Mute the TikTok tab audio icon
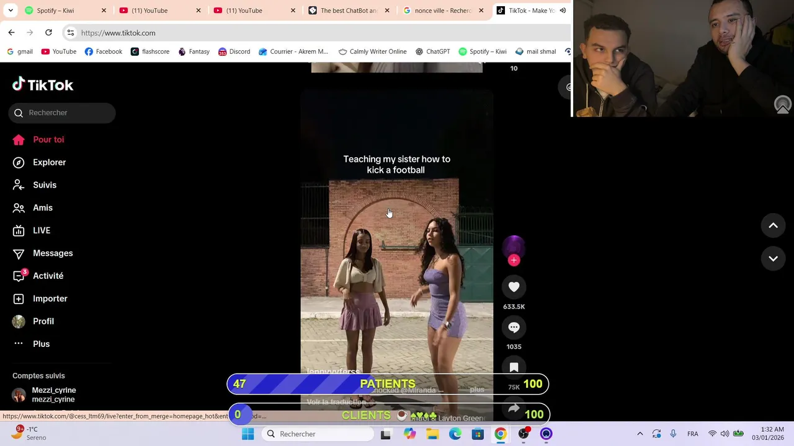The height and width of the screenshot is (446, 794). 563,11
